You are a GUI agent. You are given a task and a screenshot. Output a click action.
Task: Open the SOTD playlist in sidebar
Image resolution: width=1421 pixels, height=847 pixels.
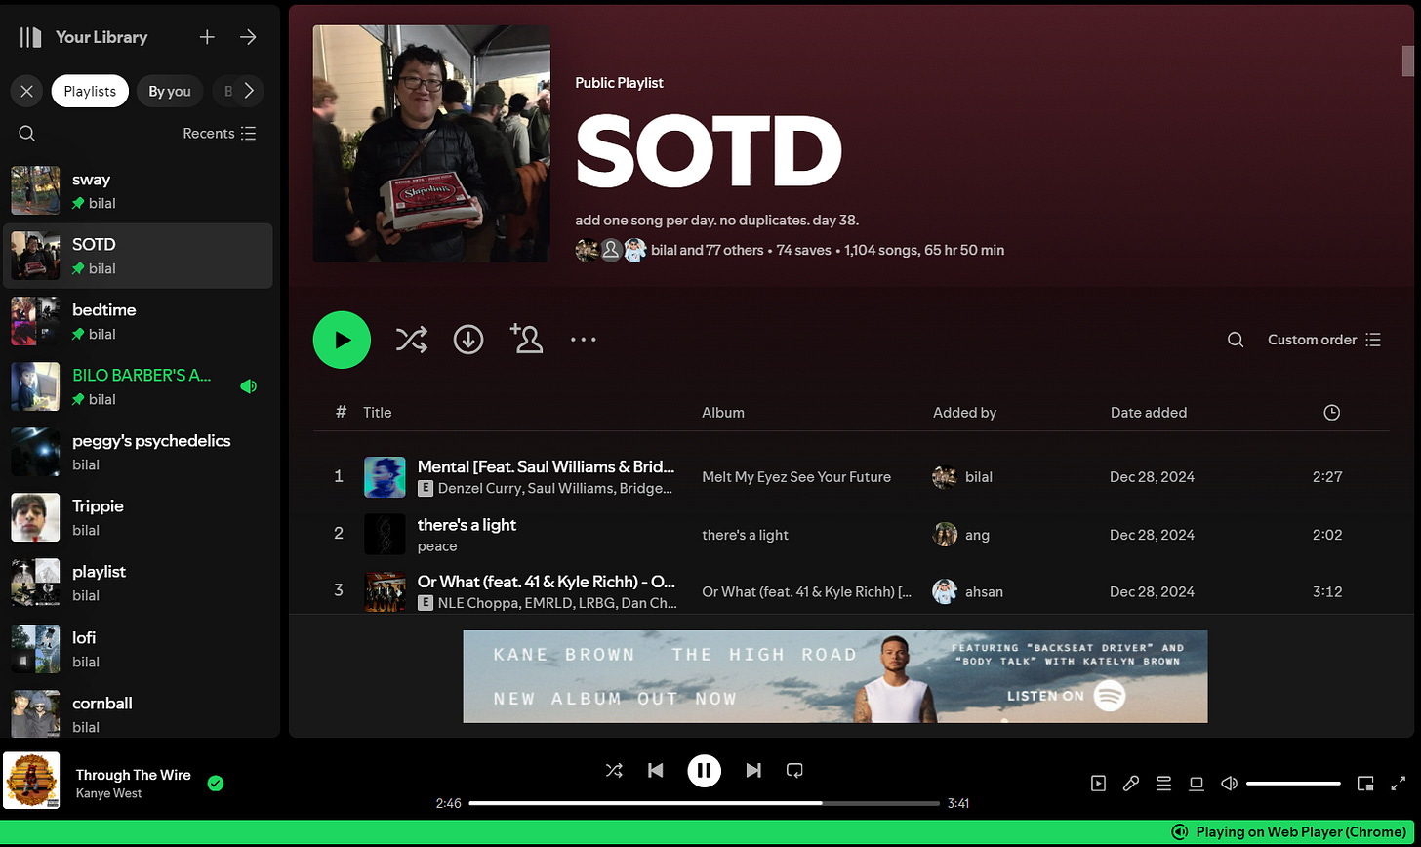[138, 256]
